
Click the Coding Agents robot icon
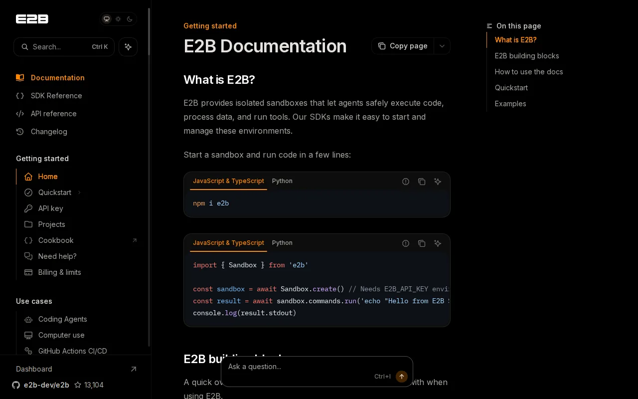coord(28,319)
